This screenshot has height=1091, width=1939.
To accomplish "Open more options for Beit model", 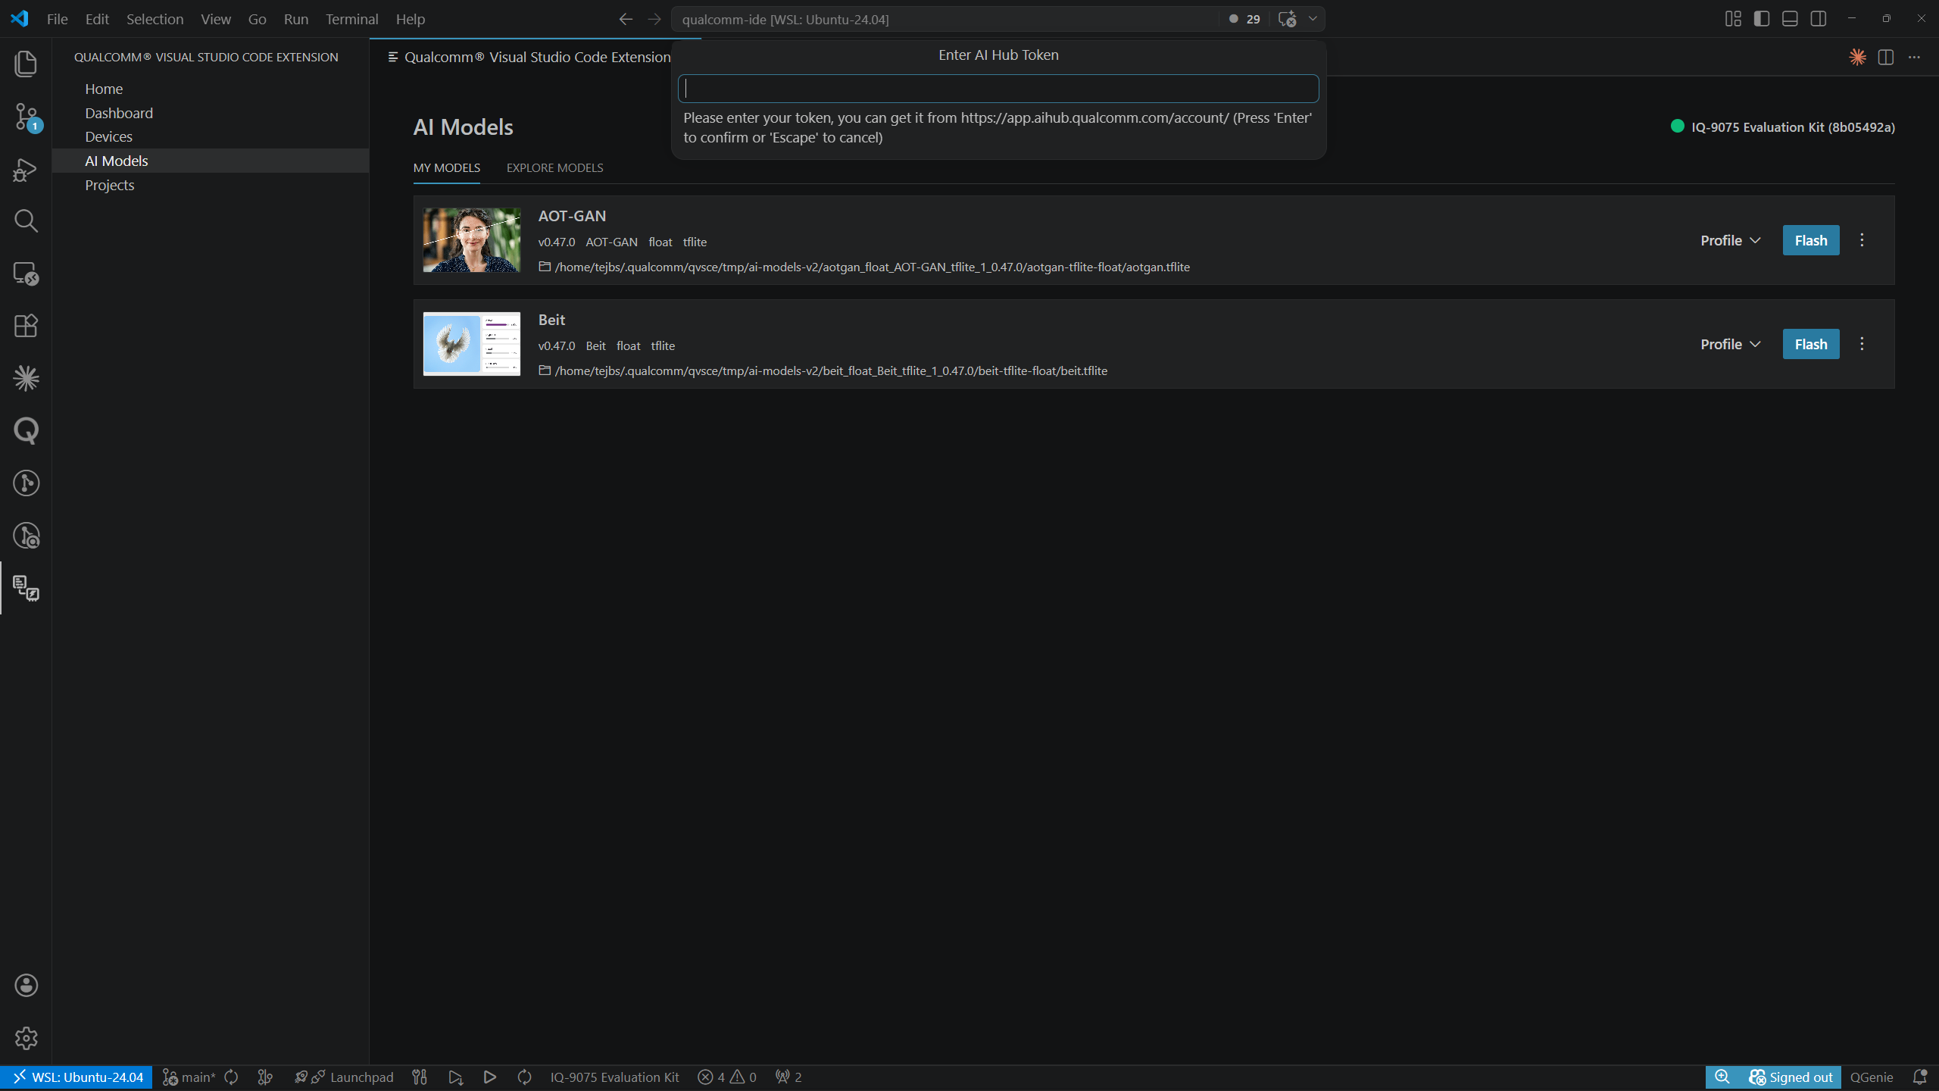I will tap(1862, 344).
